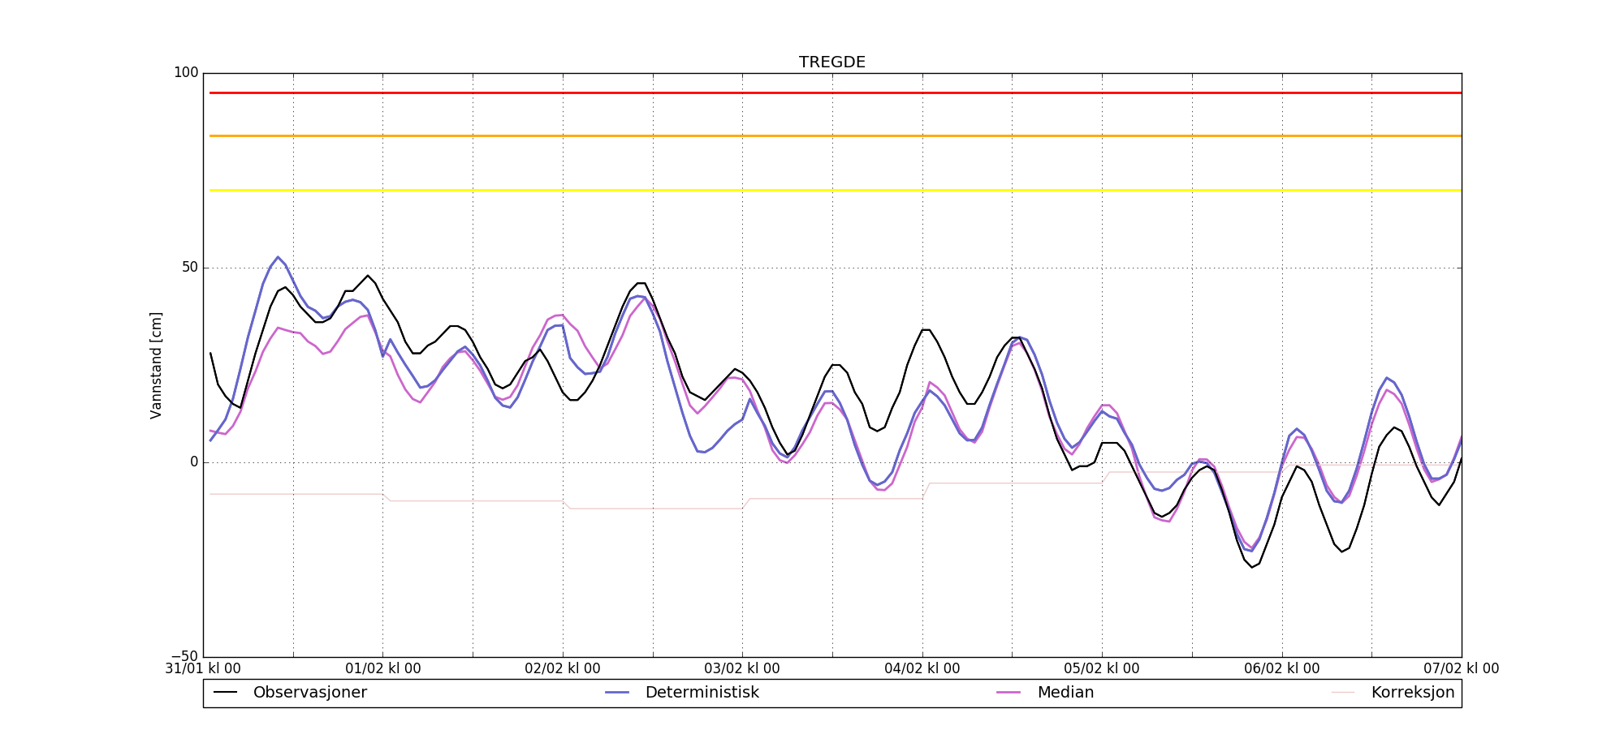Click the TREGDE chart title

pos(831,62)
